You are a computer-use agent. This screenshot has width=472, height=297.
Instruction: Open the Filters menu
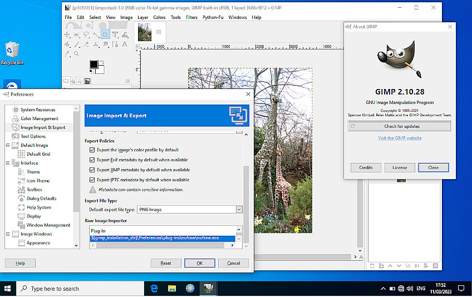pyautogui.click(x=191, y=17)
